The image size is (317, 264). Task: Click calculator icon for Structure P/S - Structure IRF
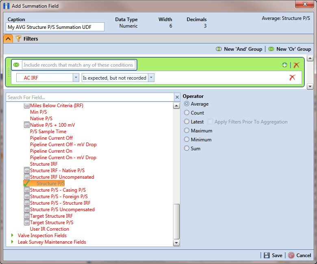coord(27,203)
